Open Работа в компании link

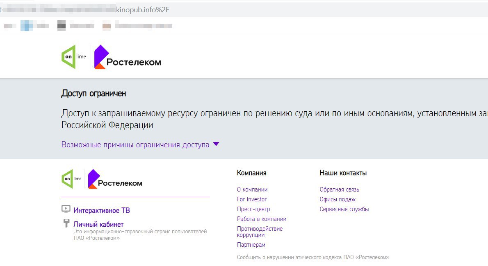(262, 219)
